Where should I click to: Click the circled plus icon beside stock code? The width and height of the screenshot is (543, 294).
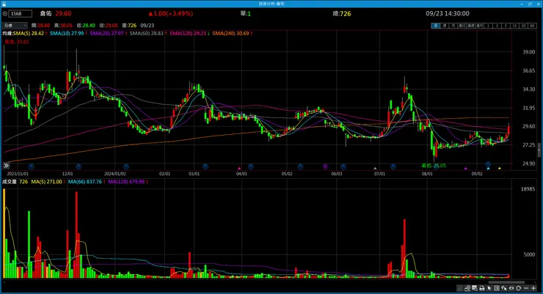[4, 13]
